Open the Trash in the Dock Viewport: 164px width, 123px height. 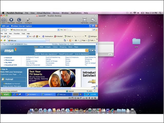132,110
